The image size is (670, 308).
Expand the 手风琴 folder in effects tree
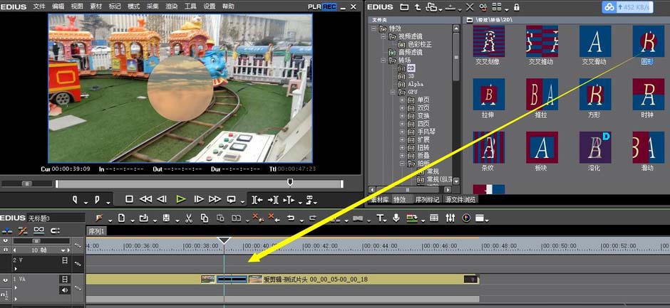tap(401, 131)
